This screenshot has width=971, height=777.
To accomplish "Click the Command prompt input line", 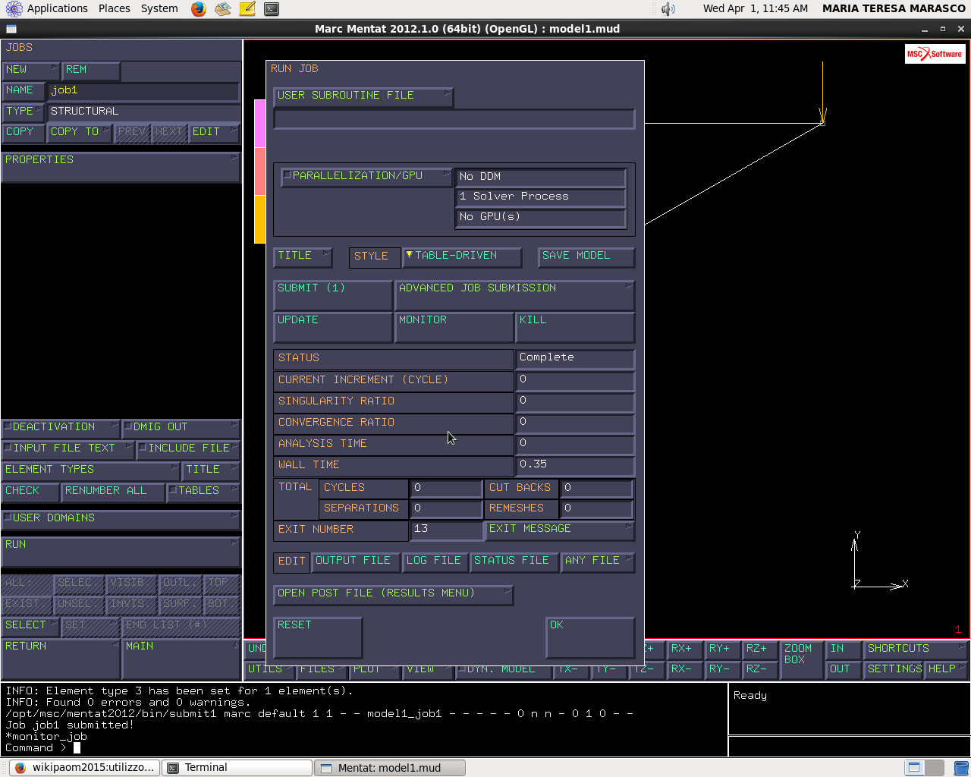I will pos(364,748).
